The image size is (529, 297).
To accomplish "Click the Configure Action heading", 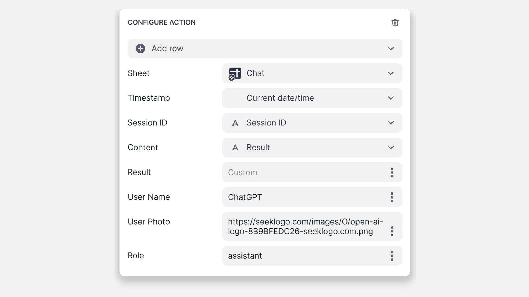I will click(x=162, y=22).
